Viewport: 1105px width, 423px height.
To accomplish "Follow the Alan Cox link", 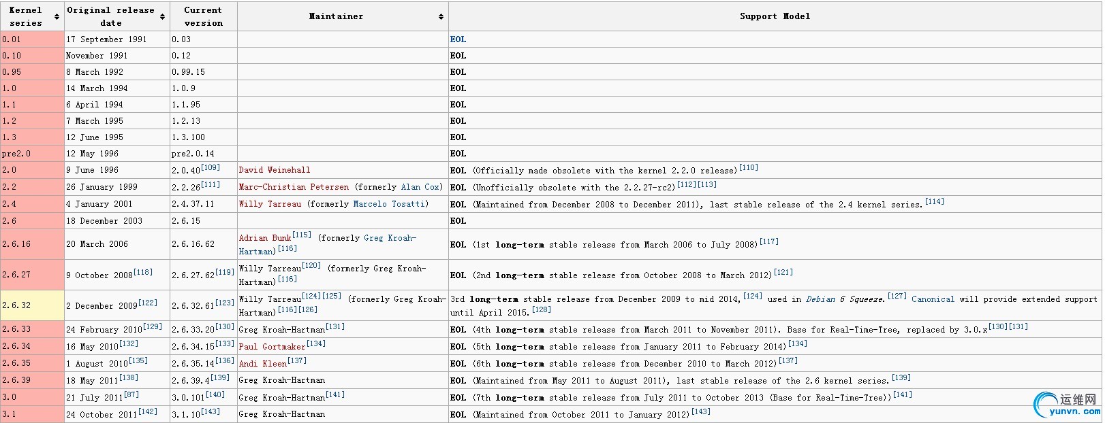I will (x=420, y=187).
